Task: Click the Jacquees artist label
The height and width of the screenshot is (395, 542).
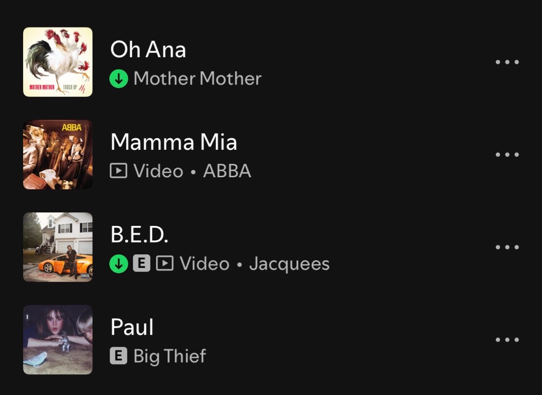Action: (289, 264)
